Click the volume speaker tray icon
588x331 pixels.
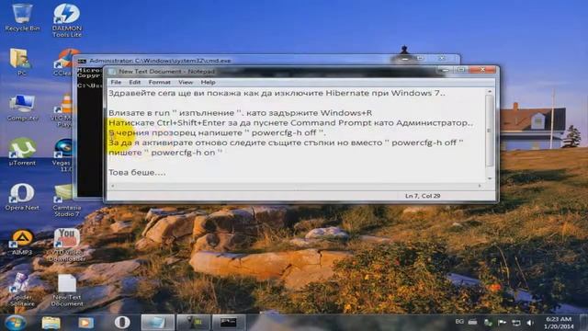(530, 323)
